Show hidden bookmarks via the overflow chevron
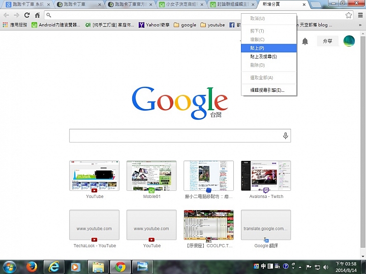The width and height of the screenshot is (366, 274). pos(360,25)
